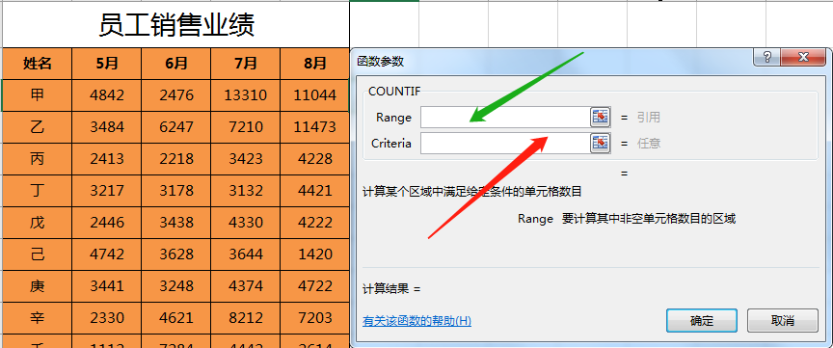Select the name cell 丁
The height and width of the screenshot is (348, 833).
tap(38, 191)
